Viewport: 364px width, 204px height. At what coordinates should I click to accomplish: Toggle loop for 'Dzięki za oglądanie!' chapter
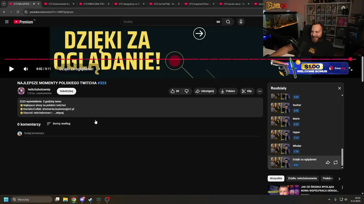tap(336, 162)
